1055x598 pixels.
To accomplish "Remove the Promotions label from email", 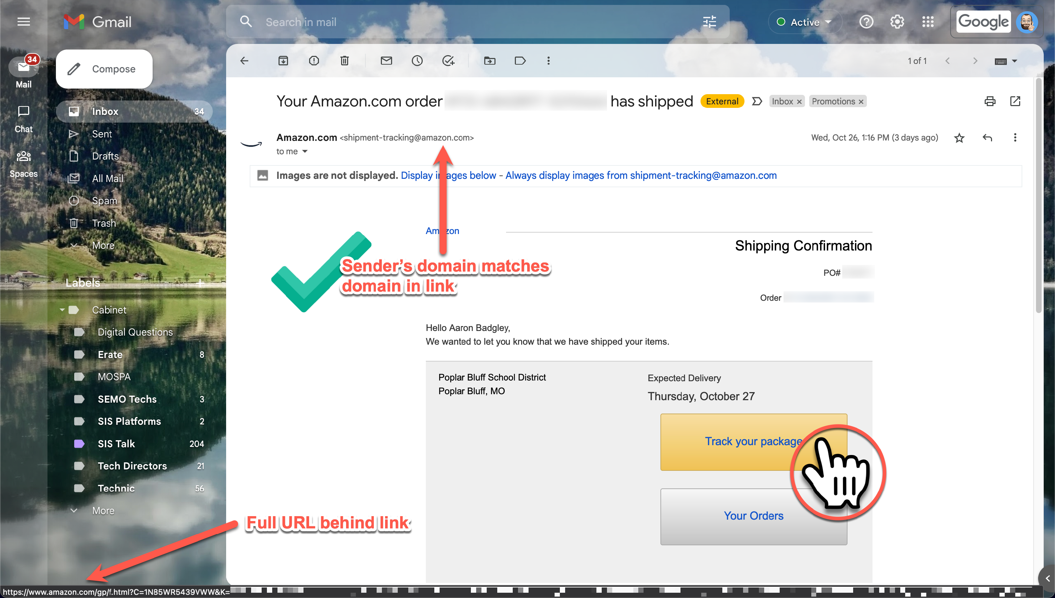I will tap(861, 102).
